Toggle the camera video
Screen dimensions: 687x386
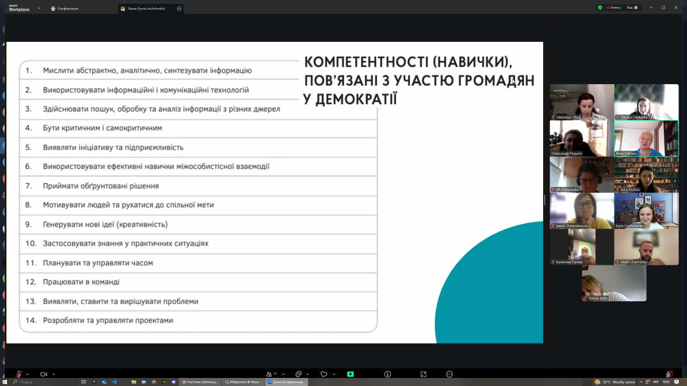[x=44, y=374]
